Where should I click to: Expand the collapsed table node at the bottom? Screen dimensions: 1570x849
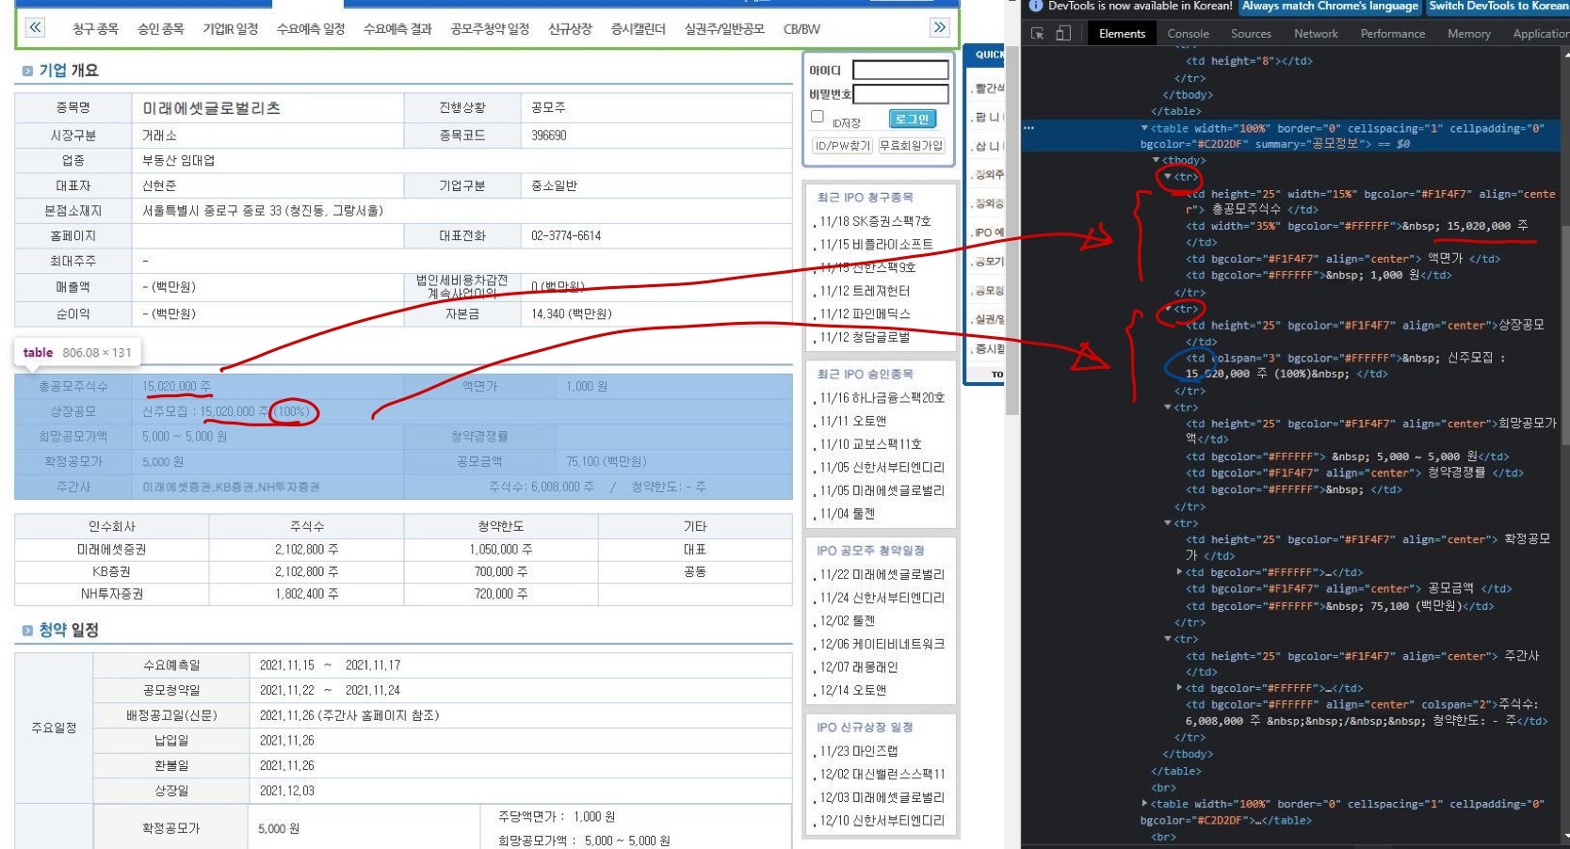(x=1144, y=804)
